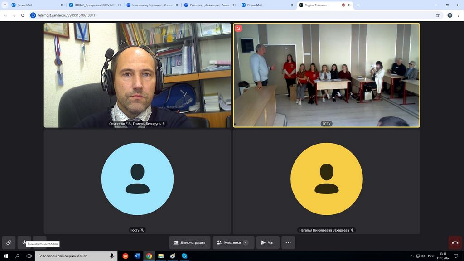Open the Участники participants list
The height and width of the screenshot is (261, 464).
[x=233, y=242]
